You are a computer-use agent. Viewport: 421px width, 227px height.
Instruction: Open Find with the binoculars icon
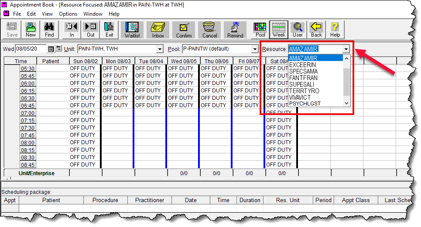click(49, 30)
